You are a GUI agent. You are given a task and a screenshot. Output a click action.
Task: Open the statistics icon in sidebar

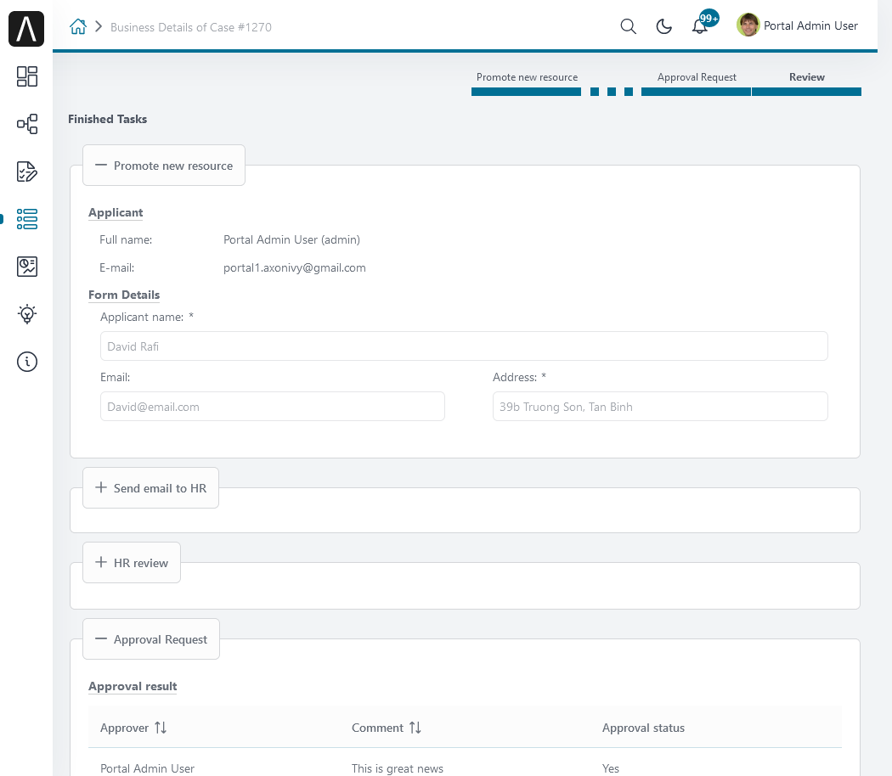tap(26, 266)
